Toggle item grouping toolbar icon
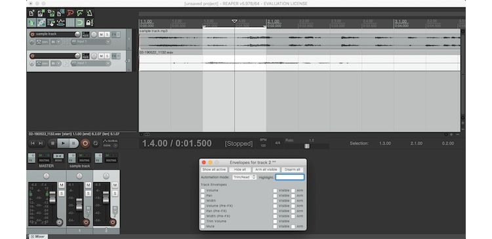Image resolution: width=492 pixels, height=239 pixels. click(41, 22)
